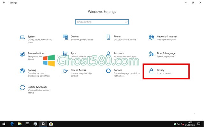The width and height of the screenshot is (204, 127).
Task: Click 'Bluetooth, printers, mouse' description
Action: (82, 40)
